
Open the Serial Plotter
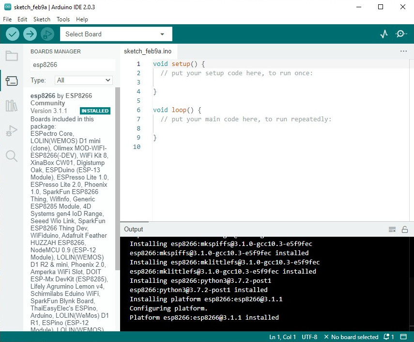coord(384,34)
